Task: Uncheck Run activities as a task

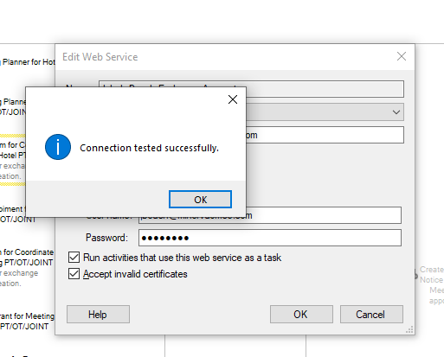Action: tap(74, 258)
